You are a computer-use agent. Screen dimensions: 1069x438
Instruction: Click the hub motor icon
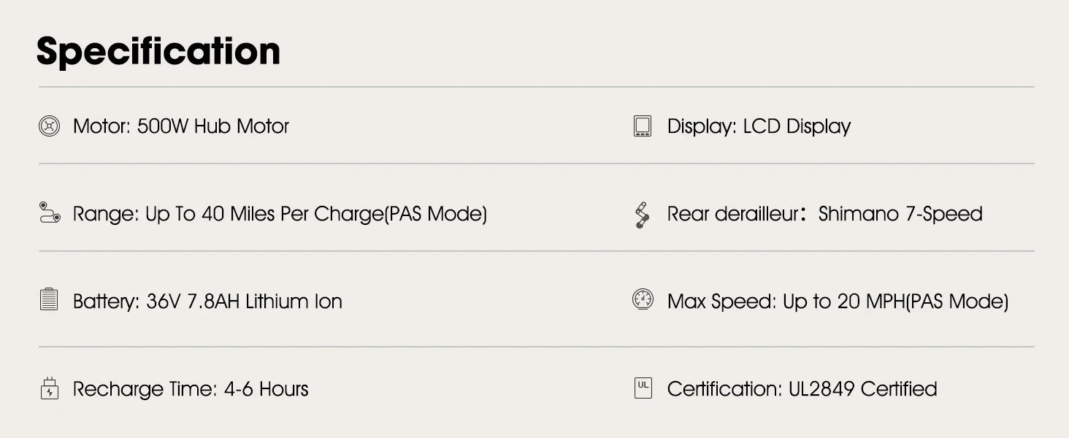click(49, 126)
